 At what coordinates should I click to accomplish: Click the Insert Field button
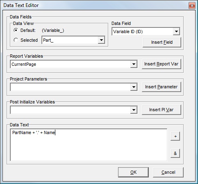pyautogui.click(x=162, y=42)
